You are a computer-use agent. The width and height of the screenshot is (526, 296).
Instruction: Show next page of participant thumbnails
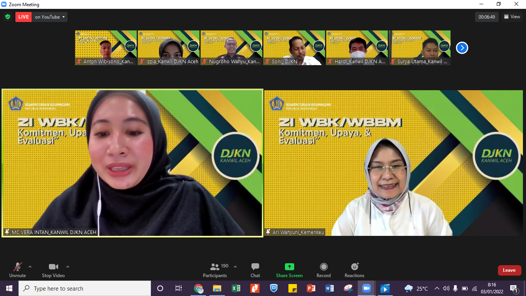coord(462,48)
